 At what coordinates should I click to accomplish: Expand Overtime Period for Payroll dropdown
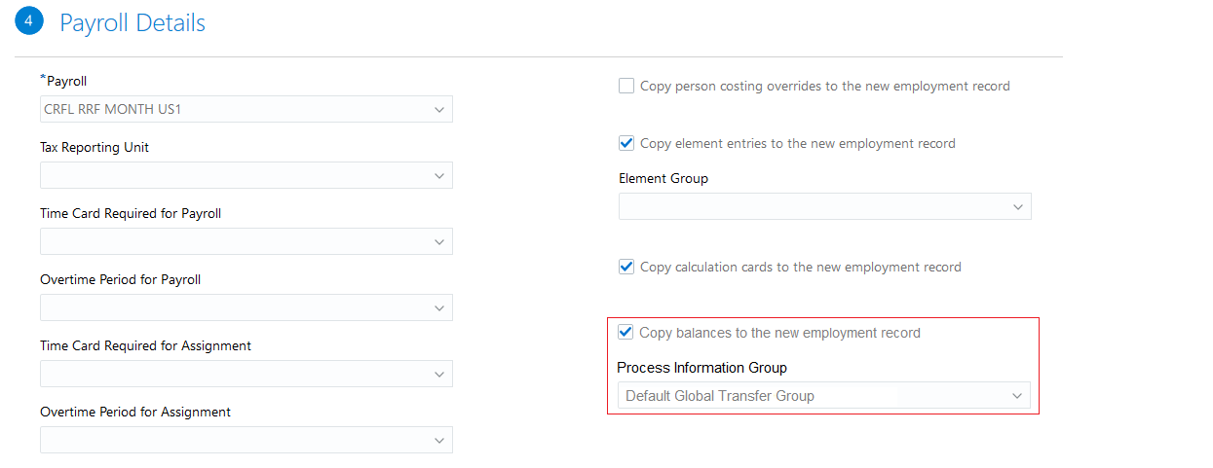point(439,308)
